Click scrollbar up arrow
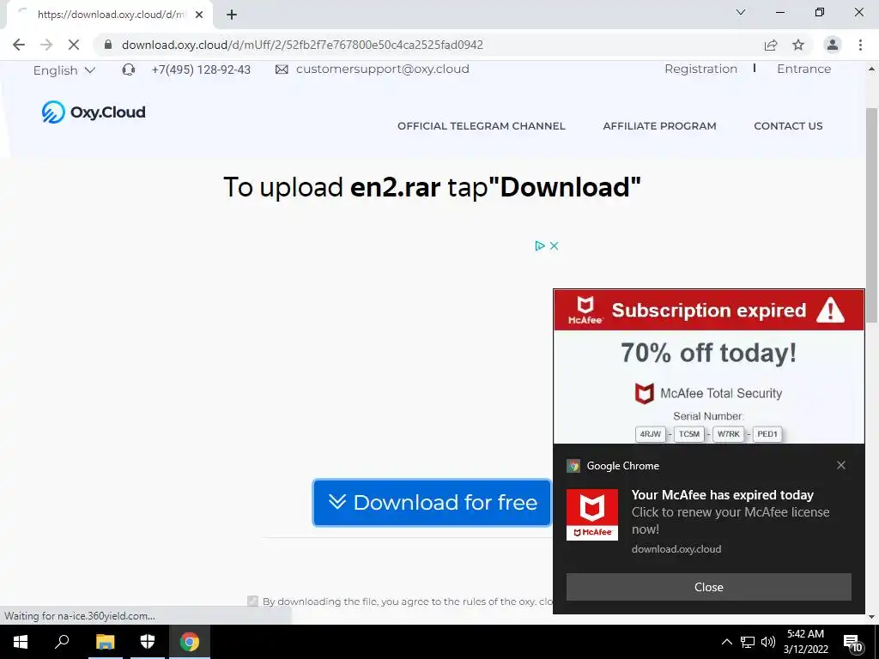 tap(871, 69)
